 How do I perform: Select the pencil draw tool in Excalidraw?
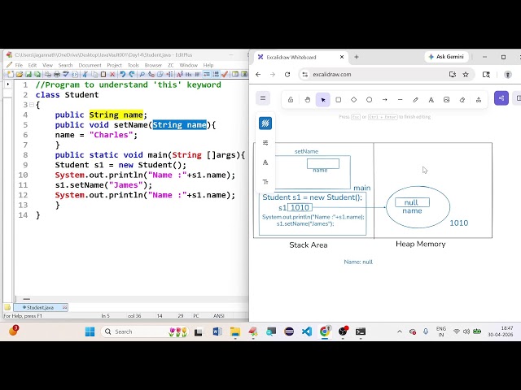click(415, 99)
